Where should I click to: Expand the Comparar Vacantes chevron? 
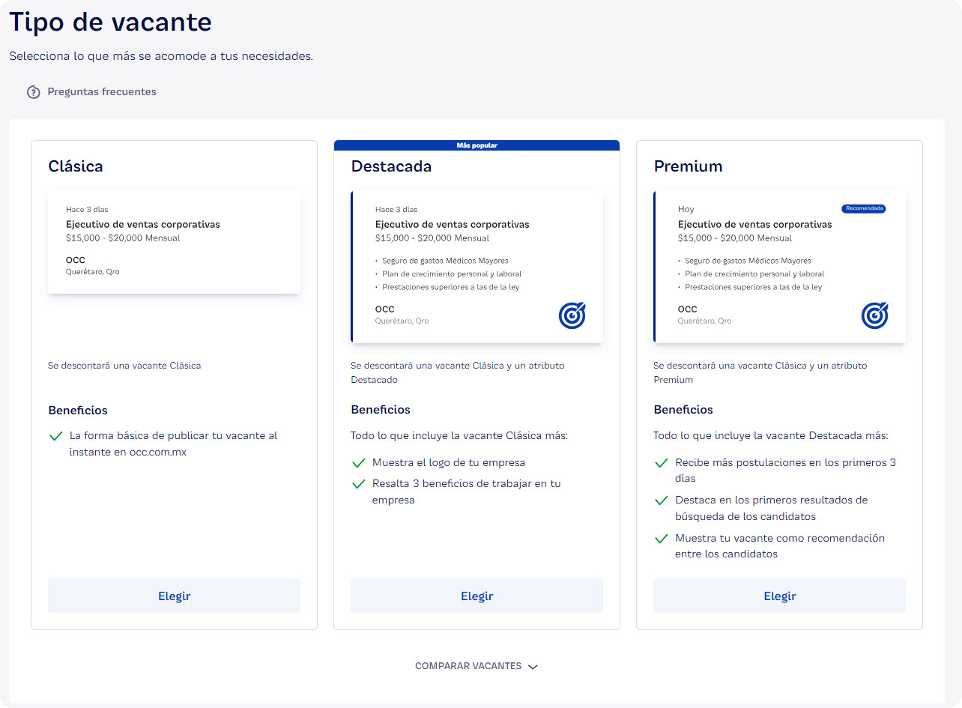pos(533,667)
